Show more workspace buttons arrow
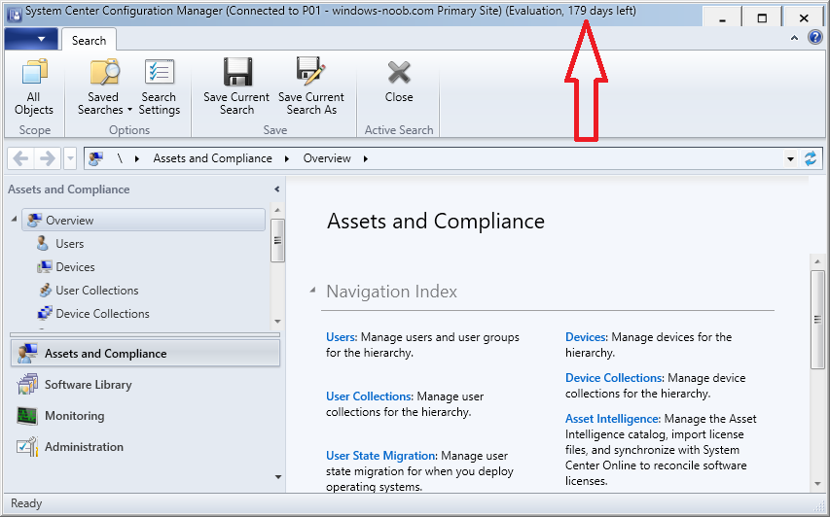This screenshot has height=517, width=830. [278, 477]
